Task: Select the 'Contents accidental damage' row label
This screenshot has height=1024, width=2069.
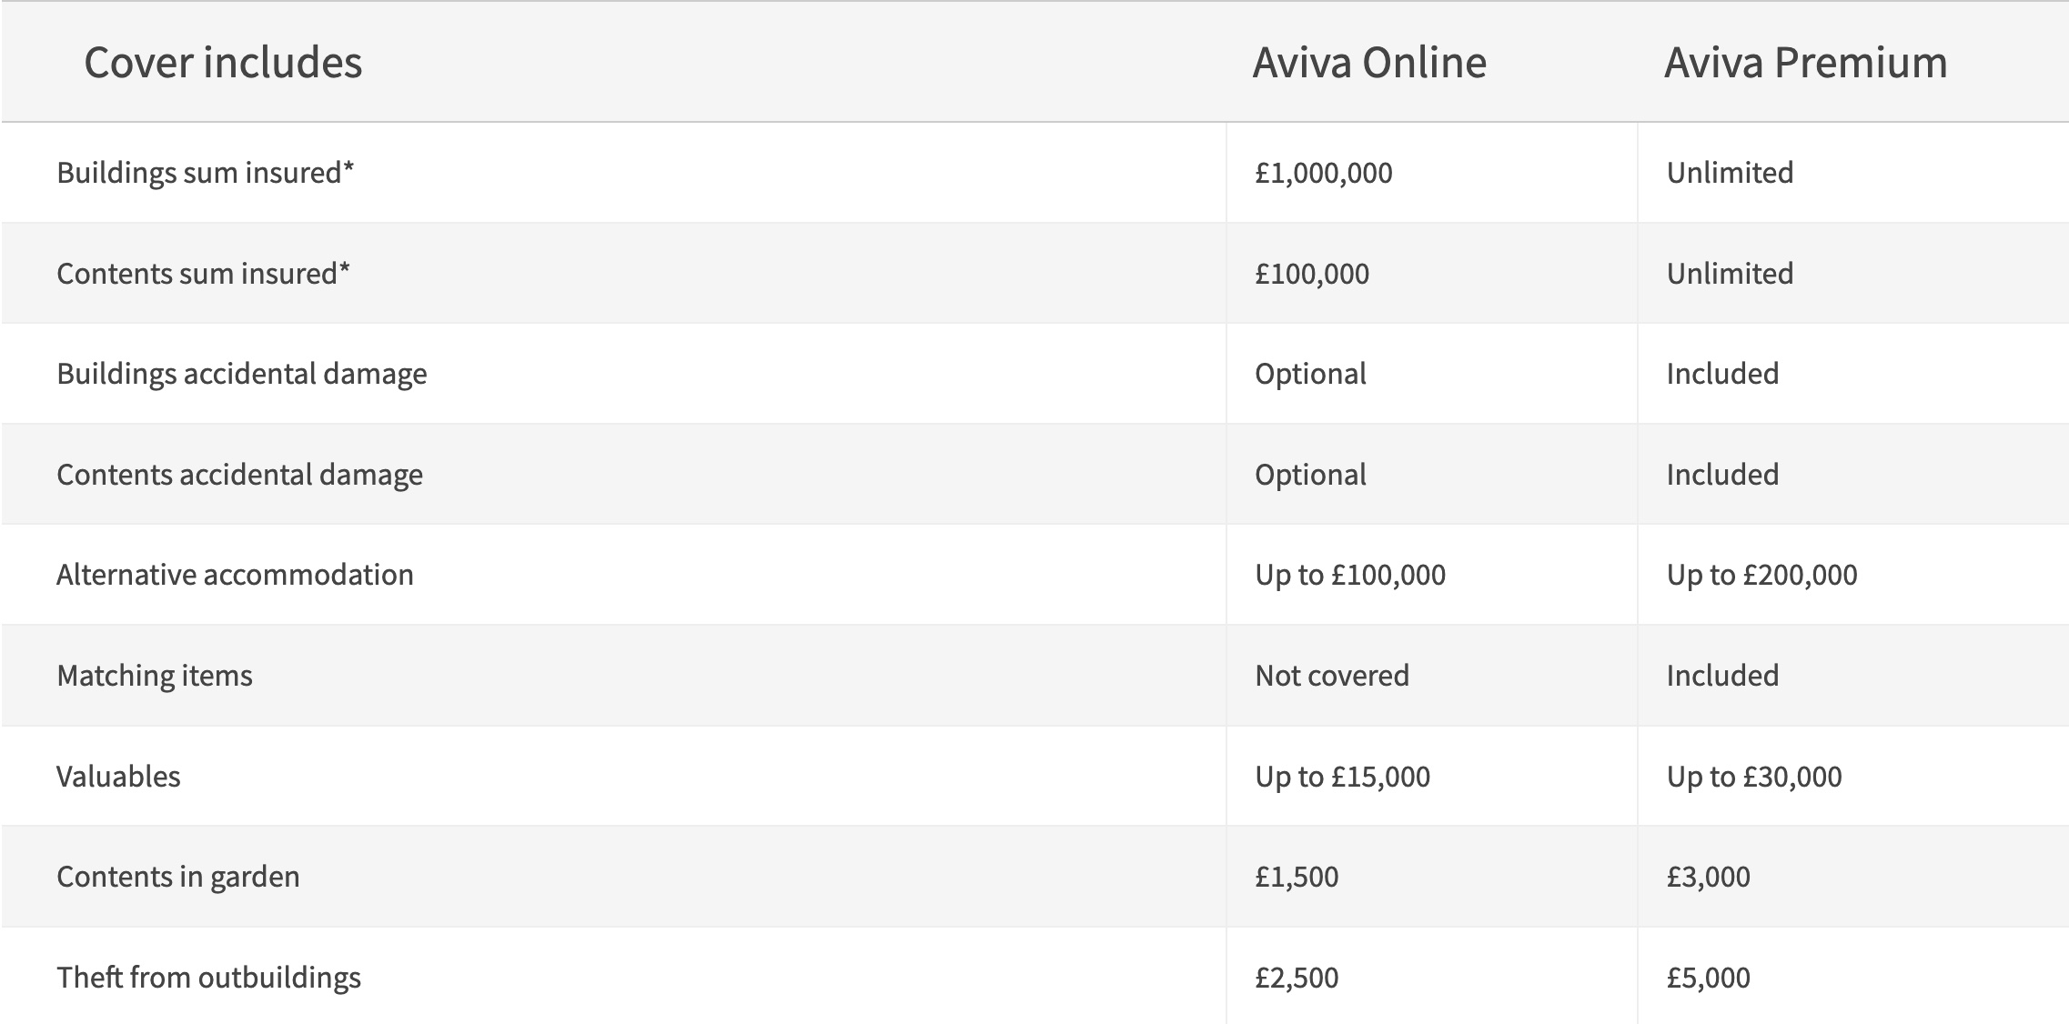Action: point(239,475)
